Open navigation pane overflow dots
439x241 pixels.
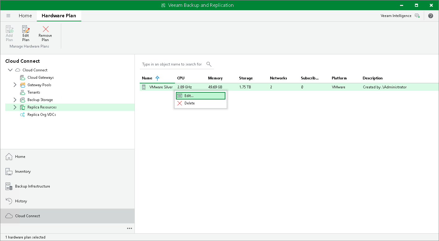coord(130,228)
